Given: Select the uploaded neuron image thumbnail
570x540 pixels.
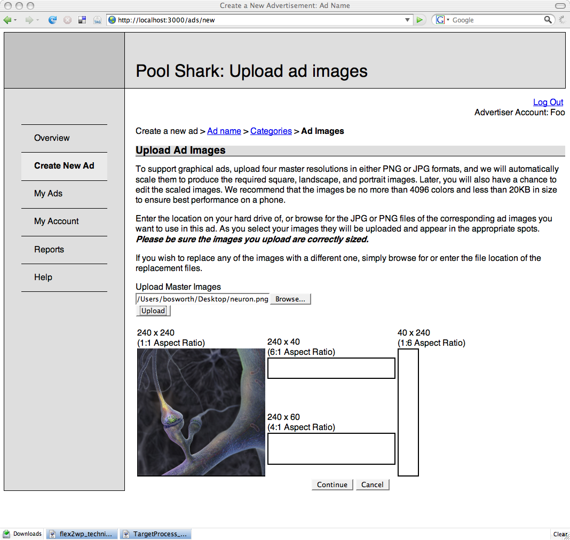Looking at the screenshot, I should (201, 412).
